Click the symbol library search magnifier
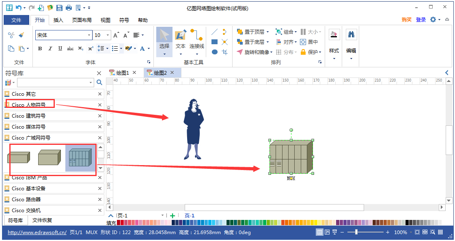This screenshot has width=455, height=241. 99,82
